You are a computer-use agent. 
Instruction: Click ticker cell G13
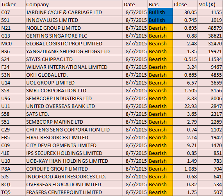(12, 36)
